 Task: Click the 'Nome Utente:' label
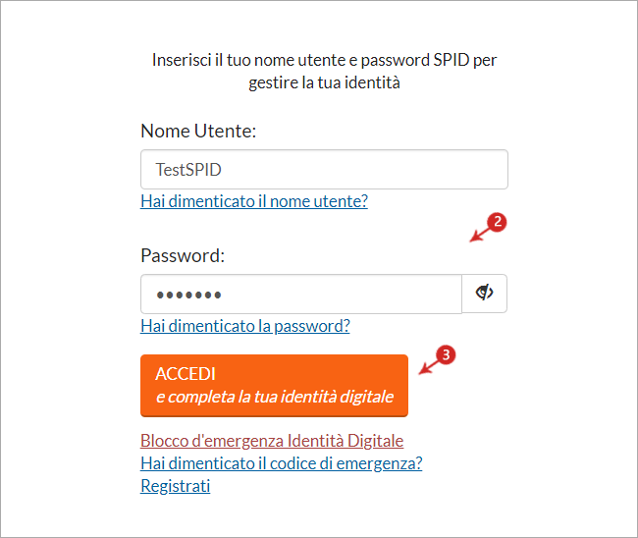pos(198,131)
